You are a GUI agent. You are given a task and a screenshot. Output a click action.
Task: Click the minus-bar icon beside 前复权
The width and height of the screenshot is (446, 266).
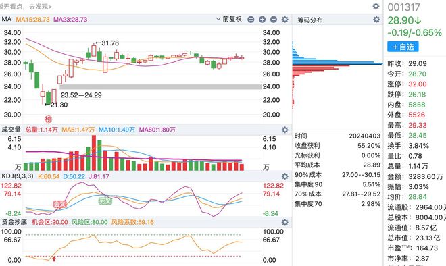tap(251, 20)
